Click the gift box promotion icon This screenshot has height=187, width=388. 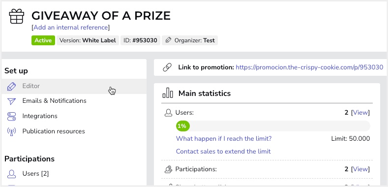tap(17, 16)
